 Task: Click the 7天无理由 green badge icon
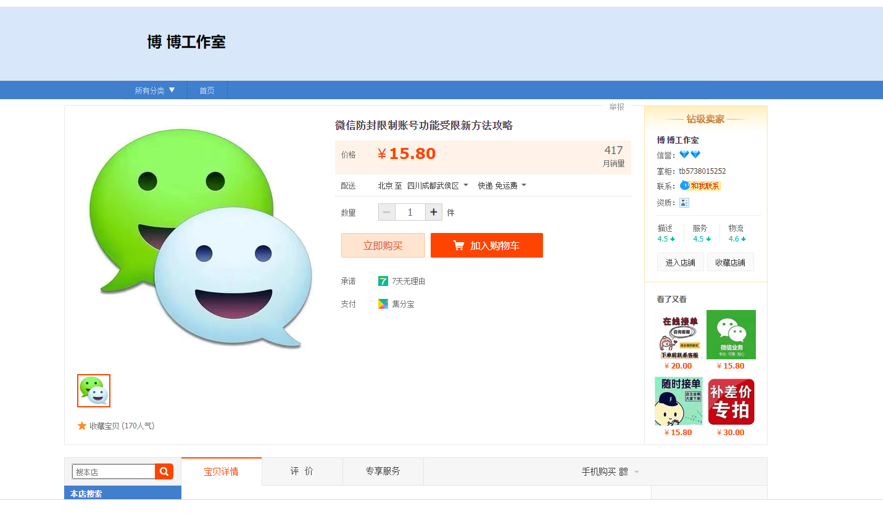click(383, 281)
